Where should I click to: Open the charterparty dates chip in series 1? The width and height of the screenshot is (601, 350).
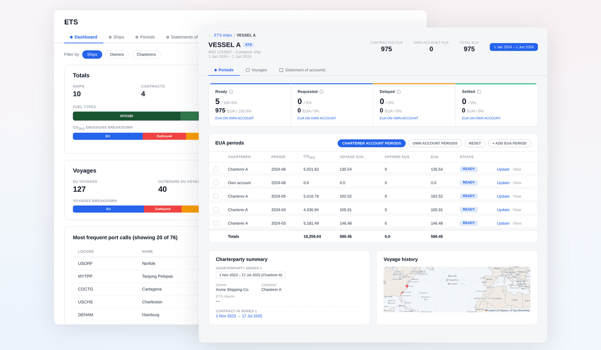coord(250,275)
